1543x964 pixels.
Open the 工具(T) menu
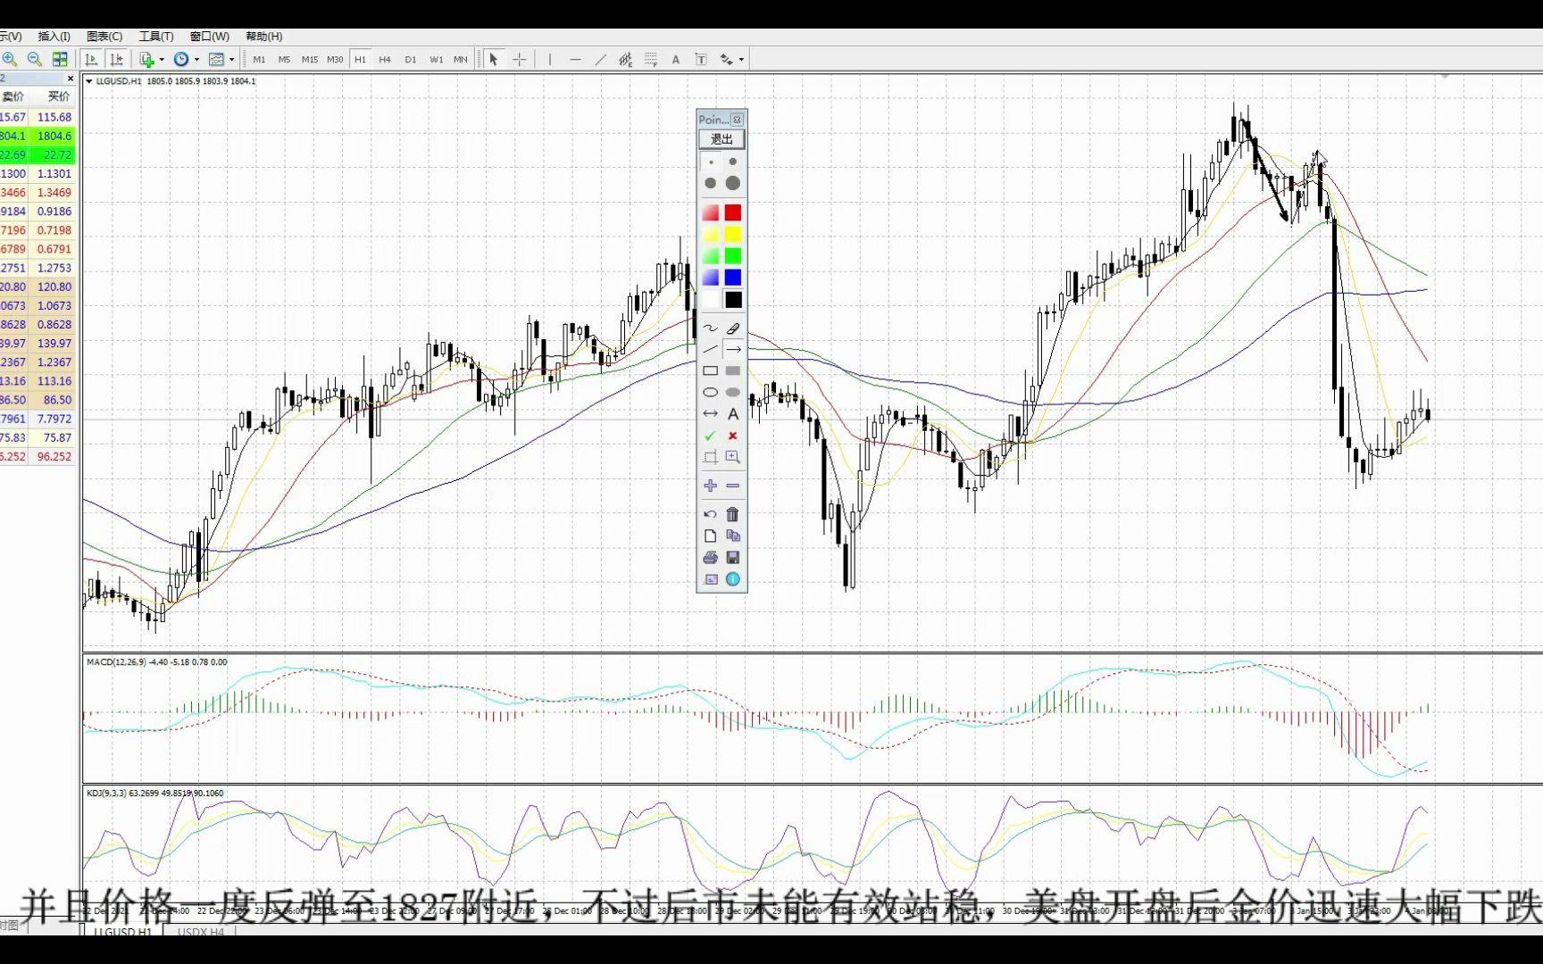[x=155, y=36]
